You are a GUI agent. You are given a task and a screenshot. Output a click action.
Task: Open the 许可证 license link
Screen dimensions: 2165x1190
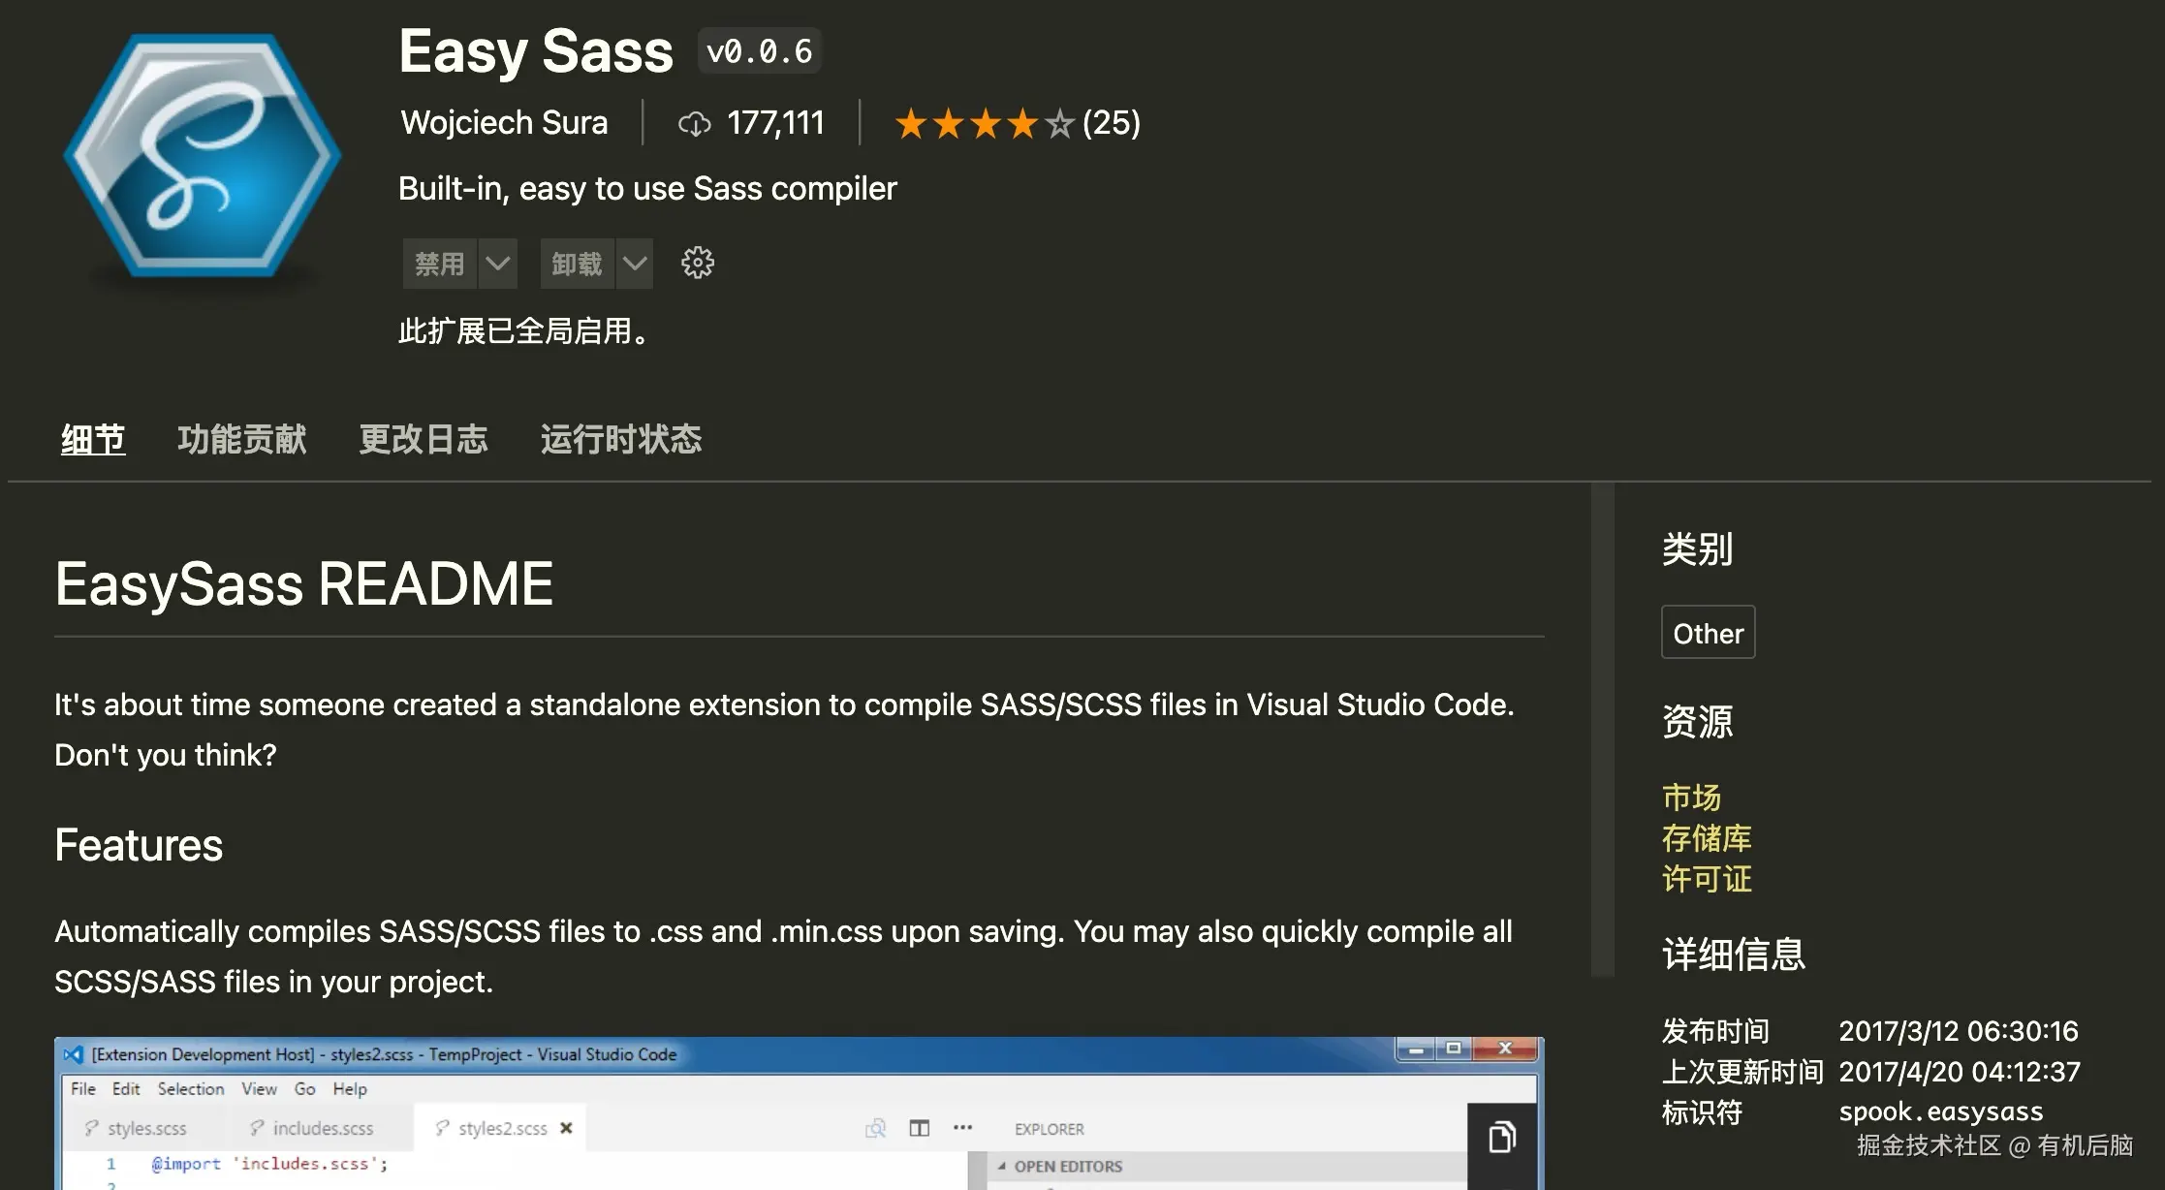[x=1706, y=879]
